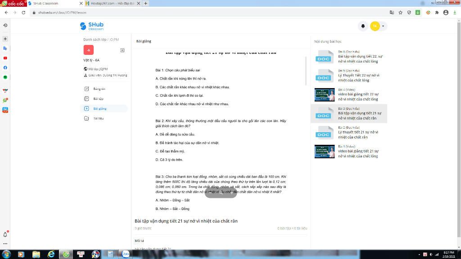Open the Tiki shortcut in sidebar
Screen dimensions: 461x259
click(x=5, y=110)
